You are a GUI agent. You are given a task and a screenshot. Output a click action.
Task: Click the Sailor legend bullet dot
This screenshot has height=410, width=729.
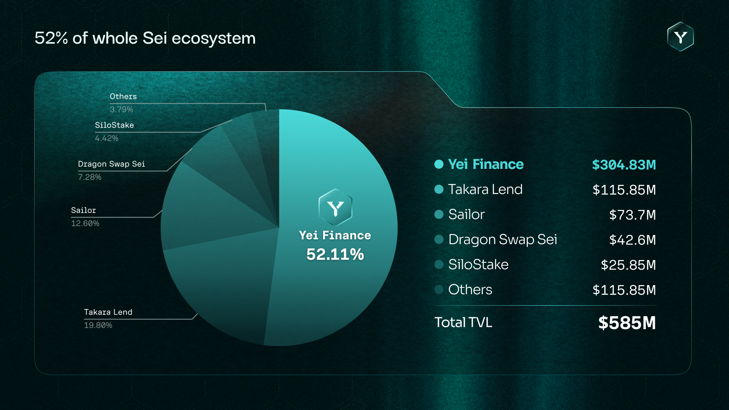[x=439, y=214]
